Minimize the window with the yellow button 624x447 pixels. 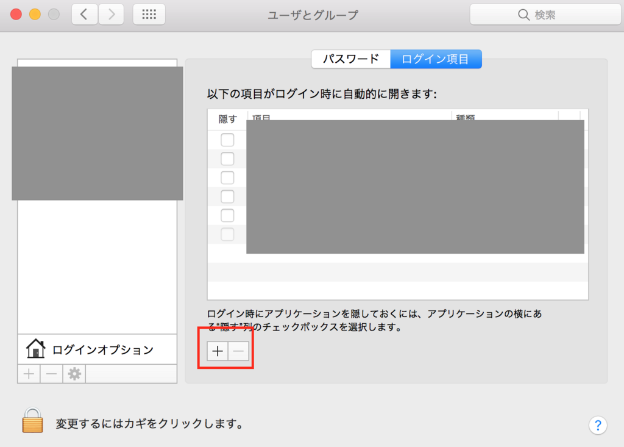tap(35, 15)
